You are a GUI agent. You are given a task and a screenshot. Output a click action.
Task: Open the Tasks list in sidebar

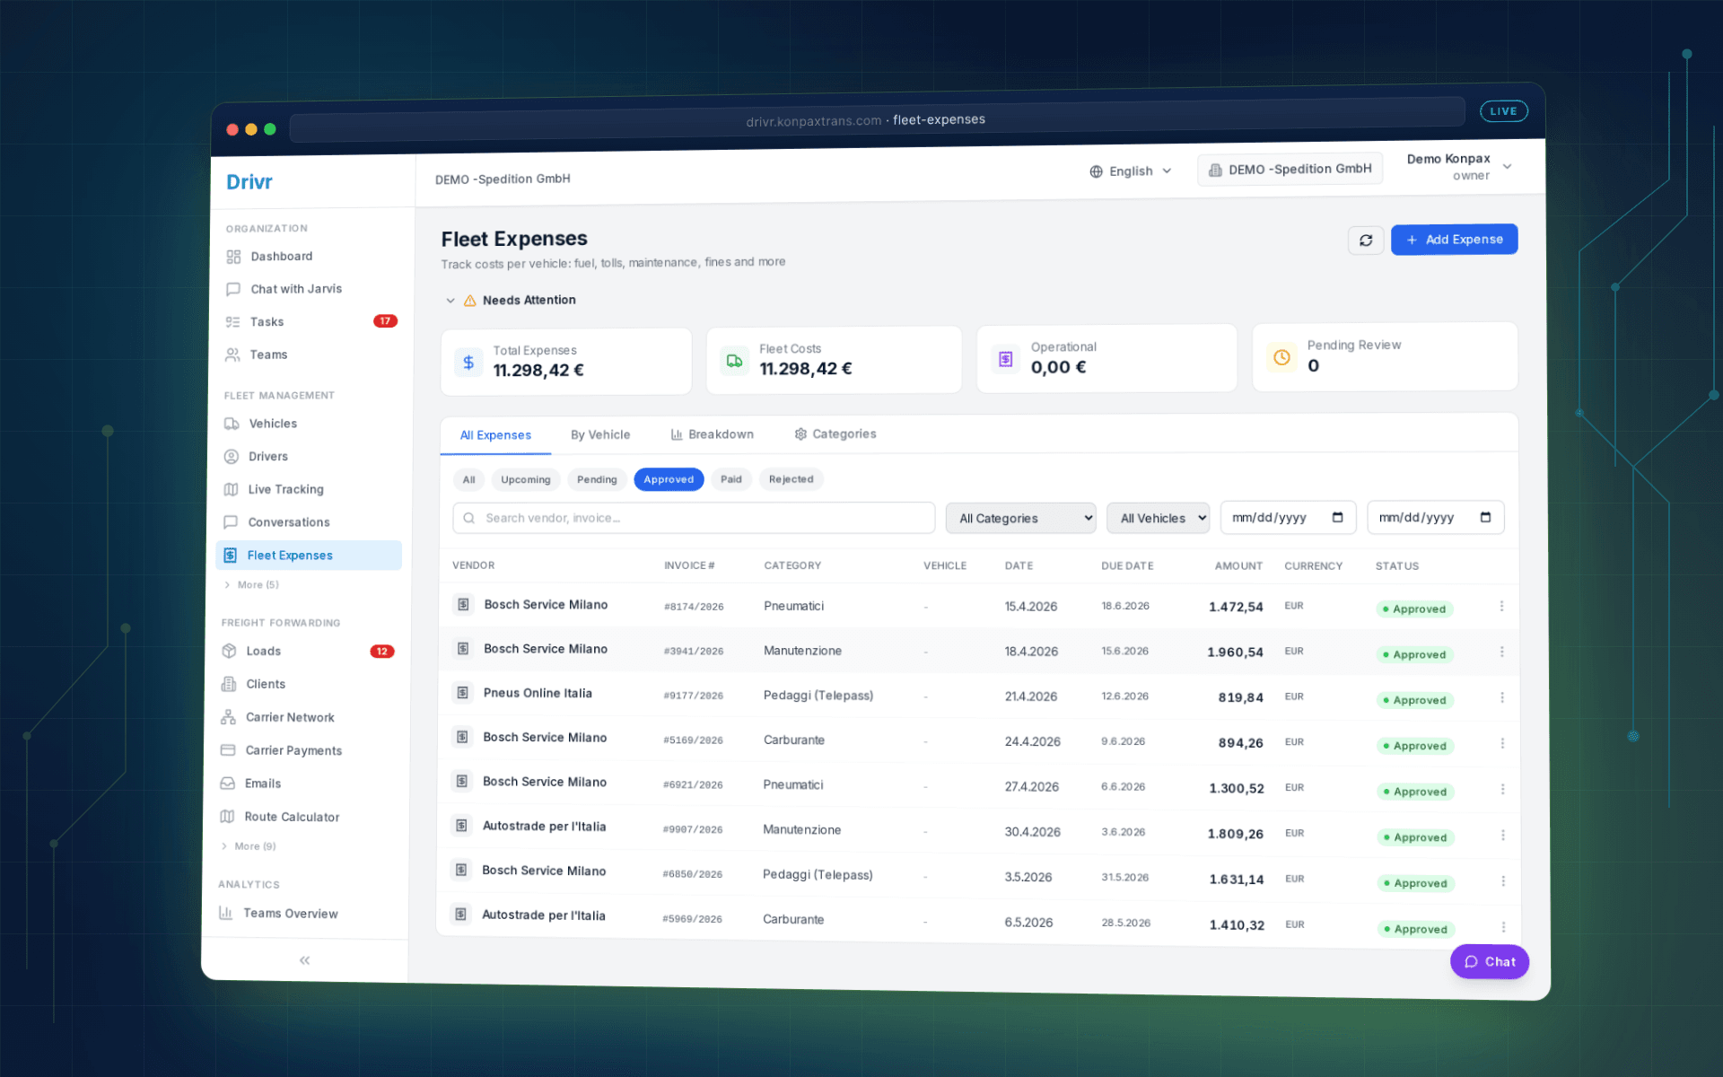267,322
